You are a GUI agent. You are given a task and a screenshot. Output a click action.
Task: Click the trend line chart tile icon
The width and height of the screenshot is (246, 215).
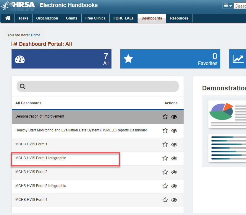[x=238, y=59]
